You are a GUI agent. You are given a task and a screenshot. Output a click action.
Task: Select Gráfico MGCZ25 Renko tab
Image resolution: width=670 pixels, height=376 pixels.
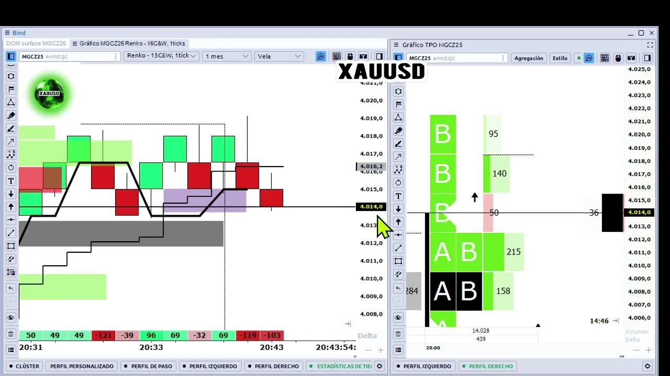pos(129,43)
